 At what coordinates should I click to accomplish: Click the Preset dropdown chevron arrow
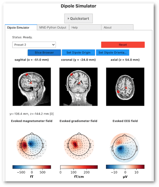point(53,45)
